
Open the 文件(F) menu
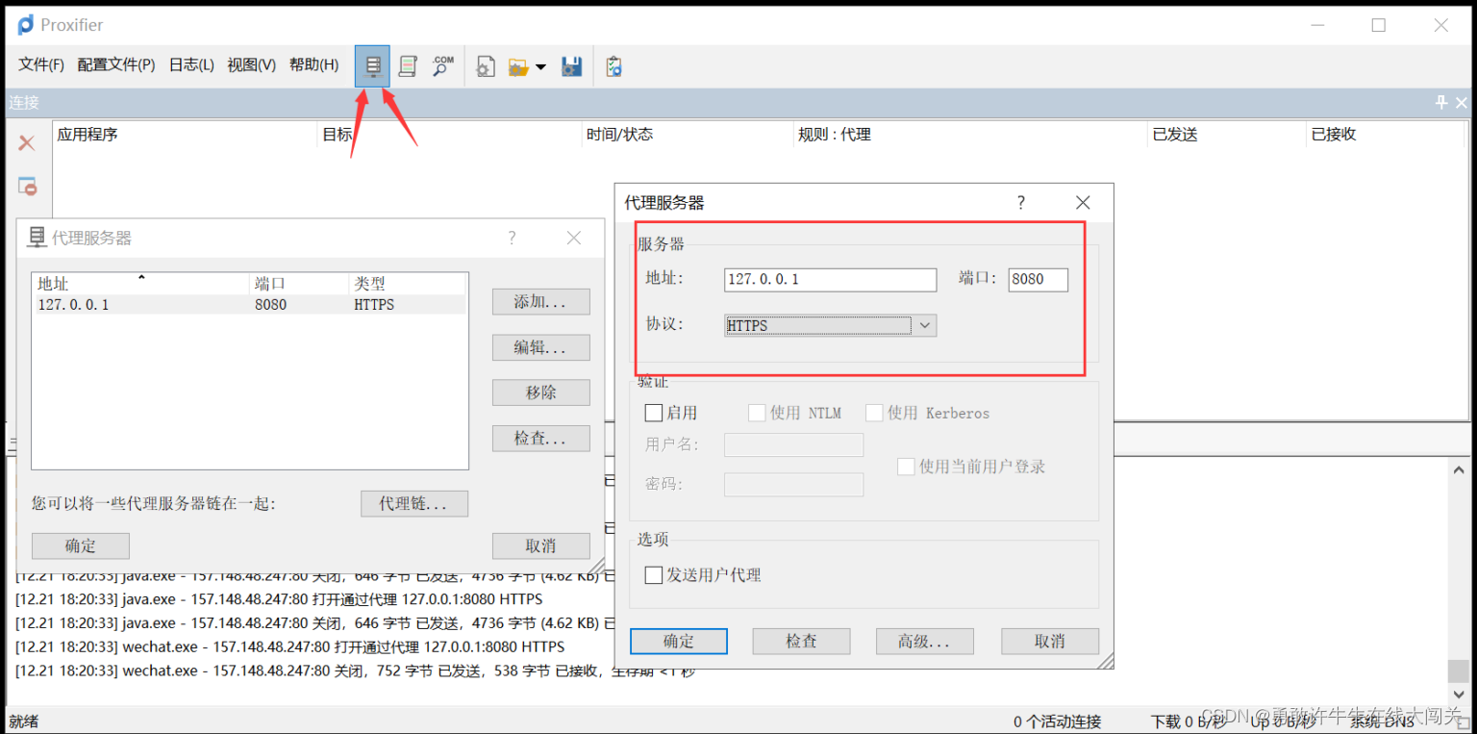click(x=41, y=64)
